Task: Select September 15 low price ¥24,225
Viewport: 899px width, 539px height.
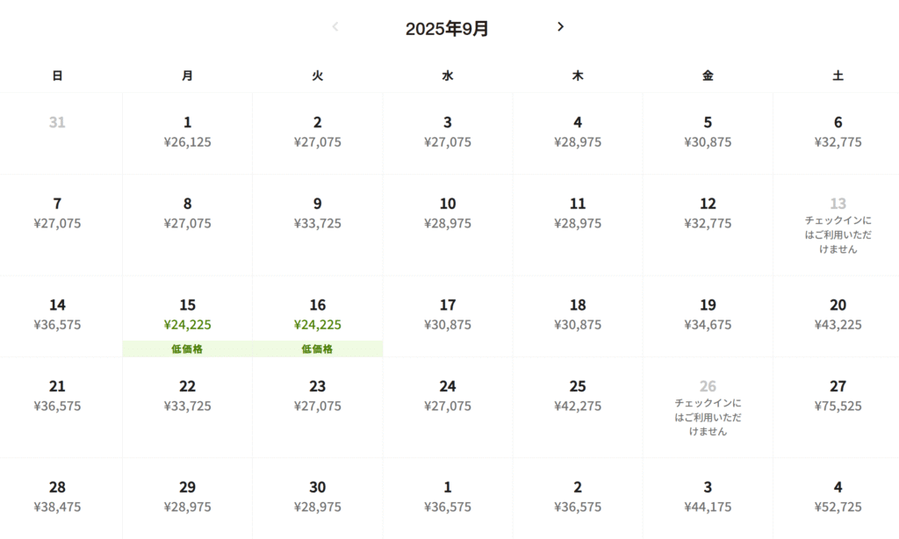Action: click(188, 317)
